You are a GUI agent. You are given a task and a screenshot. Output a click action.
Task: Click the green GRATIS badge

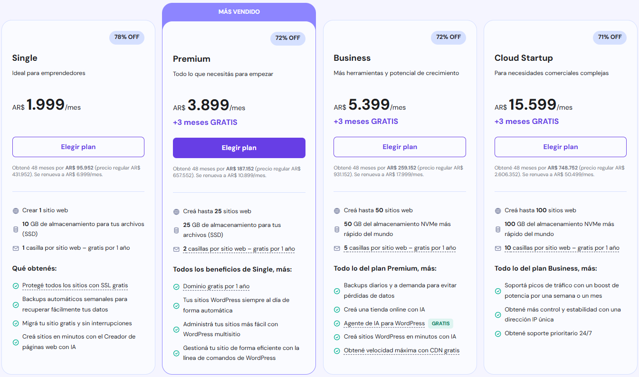click(x=440, y=323)
